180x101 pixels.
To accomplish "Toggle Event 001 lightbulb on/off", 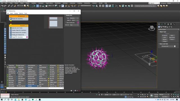I will point(26,26).
